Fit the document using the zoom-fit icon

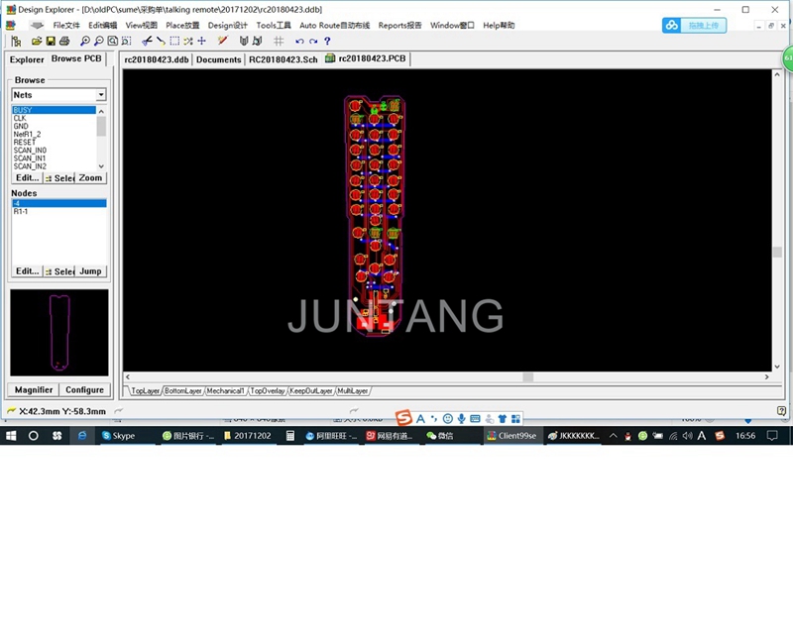click(x=112, y=41)
